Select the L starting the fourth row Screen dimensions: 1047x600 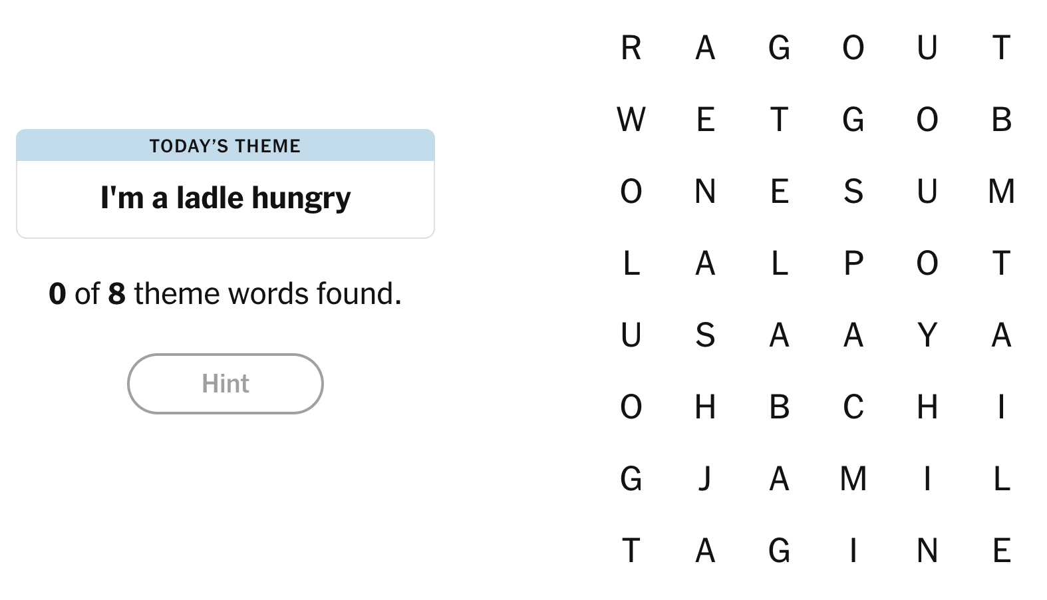[x=632, y=264]
